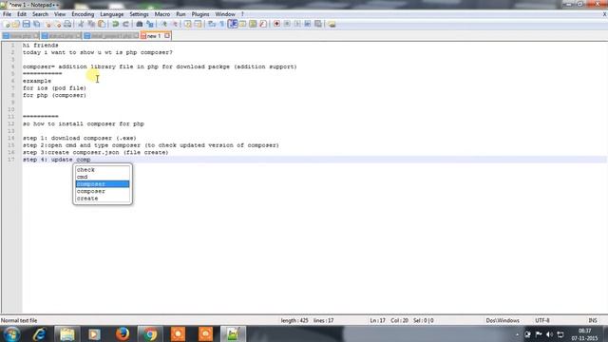Switch to the third document tab
This screenshot has width=608, height=342.
111,36
